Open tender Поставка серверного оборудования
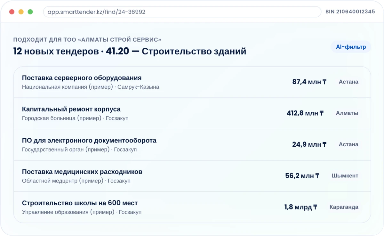The width and height of the screenshot is (384, 236). pos(192,82)
